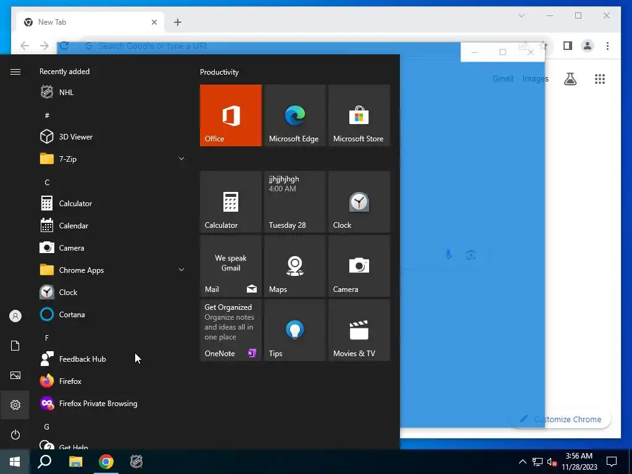
Task: Open network icon in system tray
Action: click(538, 462)
